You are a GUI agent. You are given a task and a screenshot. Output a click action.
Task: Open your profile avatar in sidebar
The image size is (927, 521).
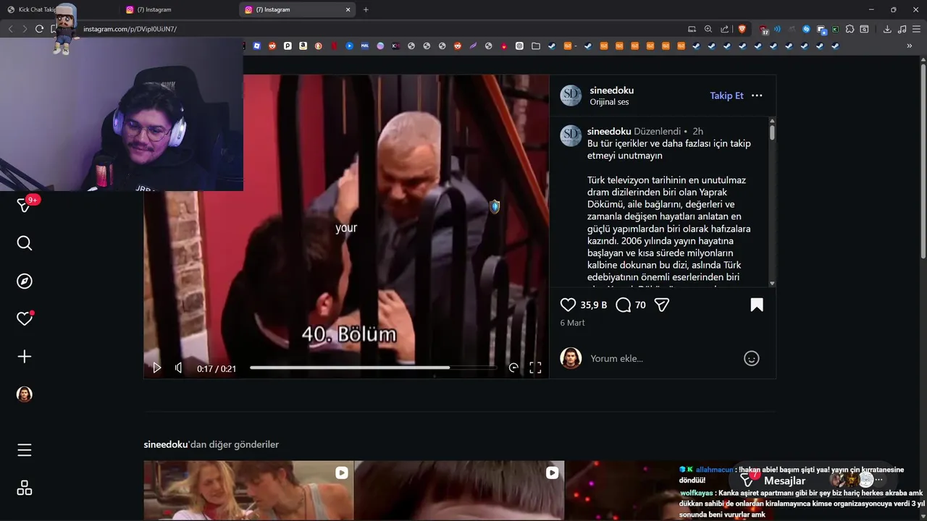click(x=25, y=394)
